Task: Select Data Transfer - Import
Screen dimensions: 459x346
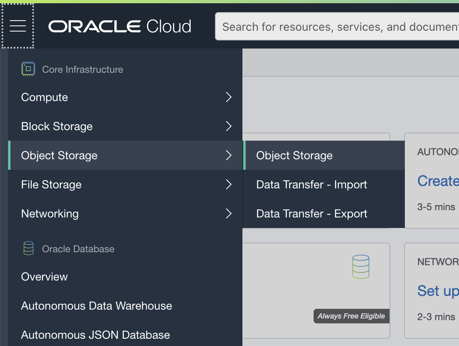Action: [311, 184]
